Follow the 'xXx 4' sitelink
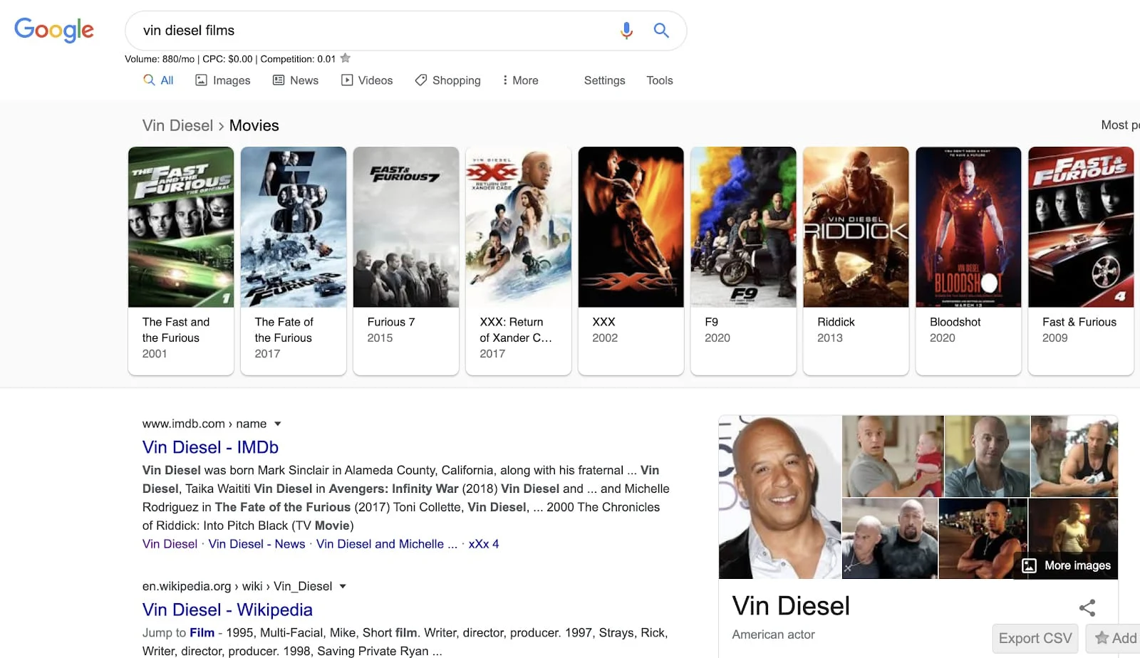 [484, 544]
